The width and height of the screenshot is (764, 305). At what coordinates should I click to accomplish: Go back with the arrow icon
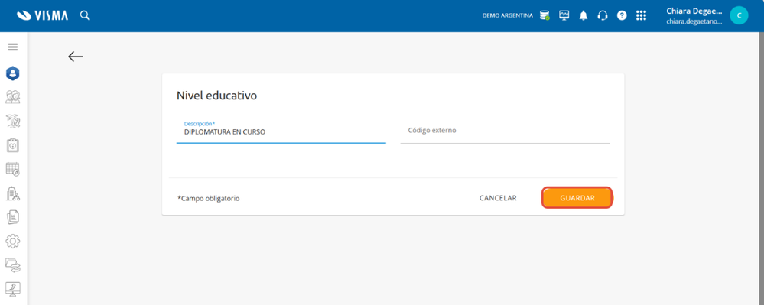[76, 57]
